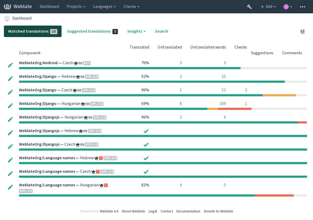
Task: Click green checkmark in Djangojs Hebrew row
Action: tap(146, 131)
